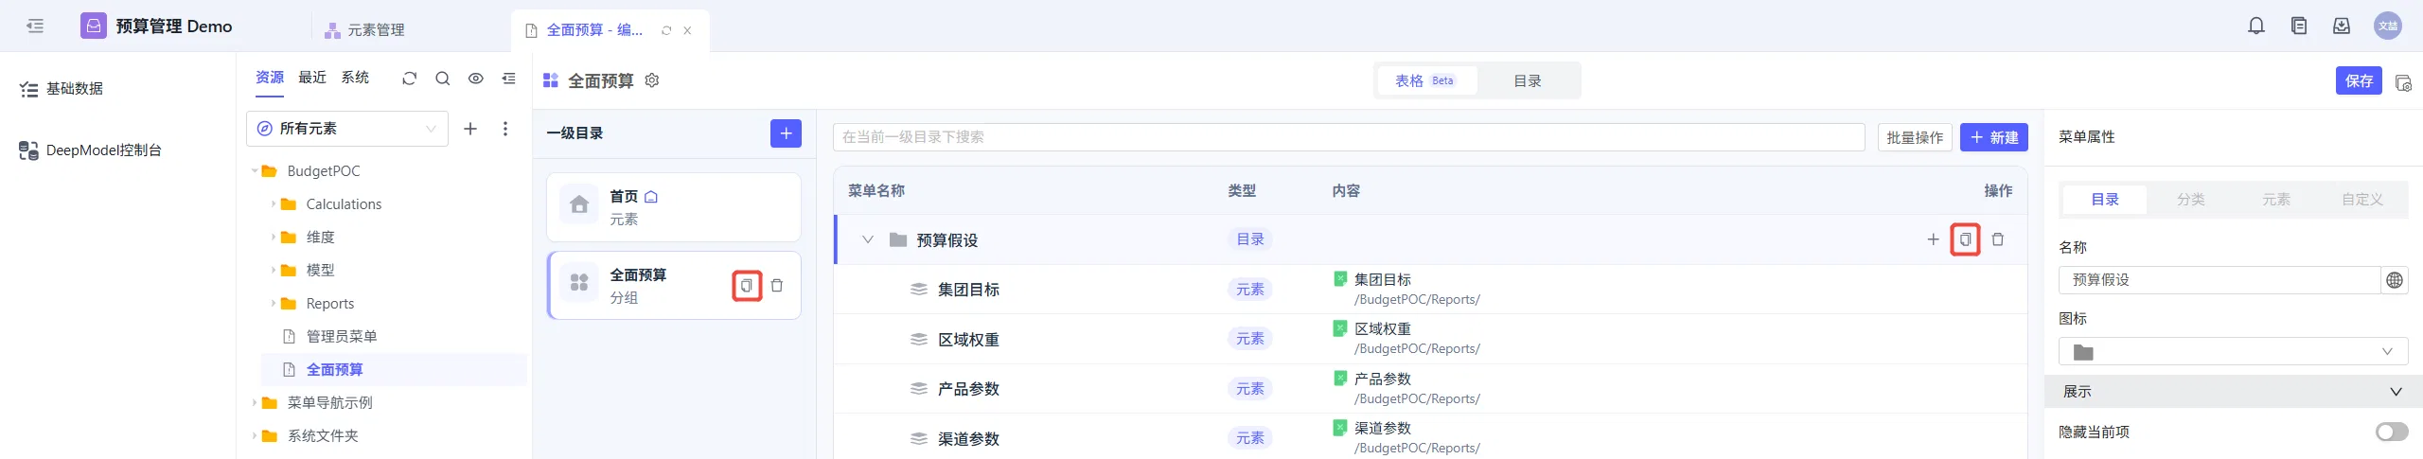The height and width of the screenshot is (459, 2423).
Task: Click the 新建 button
Action: coord(1994,137)
